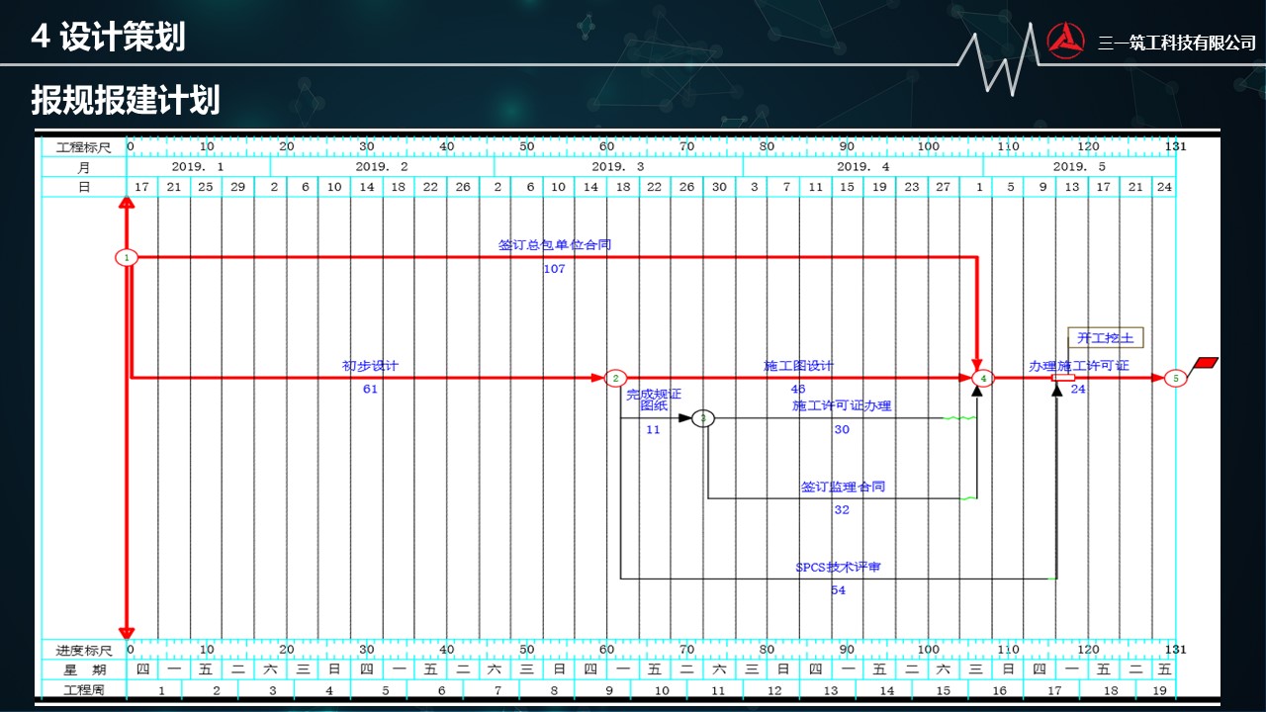This screenshot has width=1266, height=712.
Task: Click 131 at the end of the 进度标尺 row
Action: pos(1175,650)
